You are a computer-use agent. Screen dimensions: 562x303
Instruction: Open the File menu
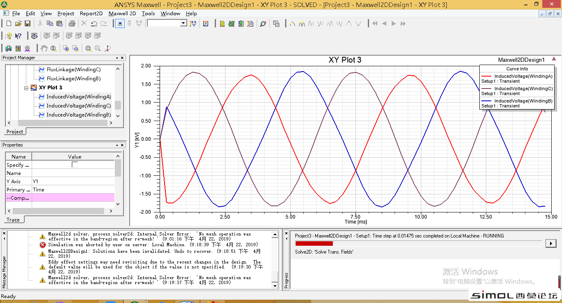tap(16, 13)
